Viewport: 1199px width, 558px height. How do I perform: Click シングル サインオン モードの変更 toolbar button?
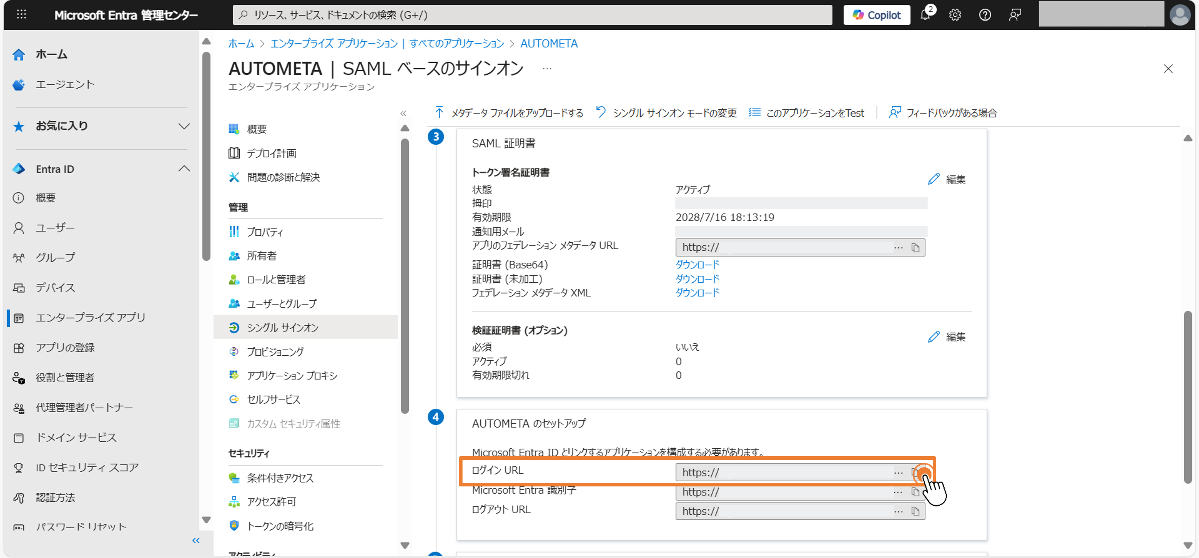coord(666,113)
